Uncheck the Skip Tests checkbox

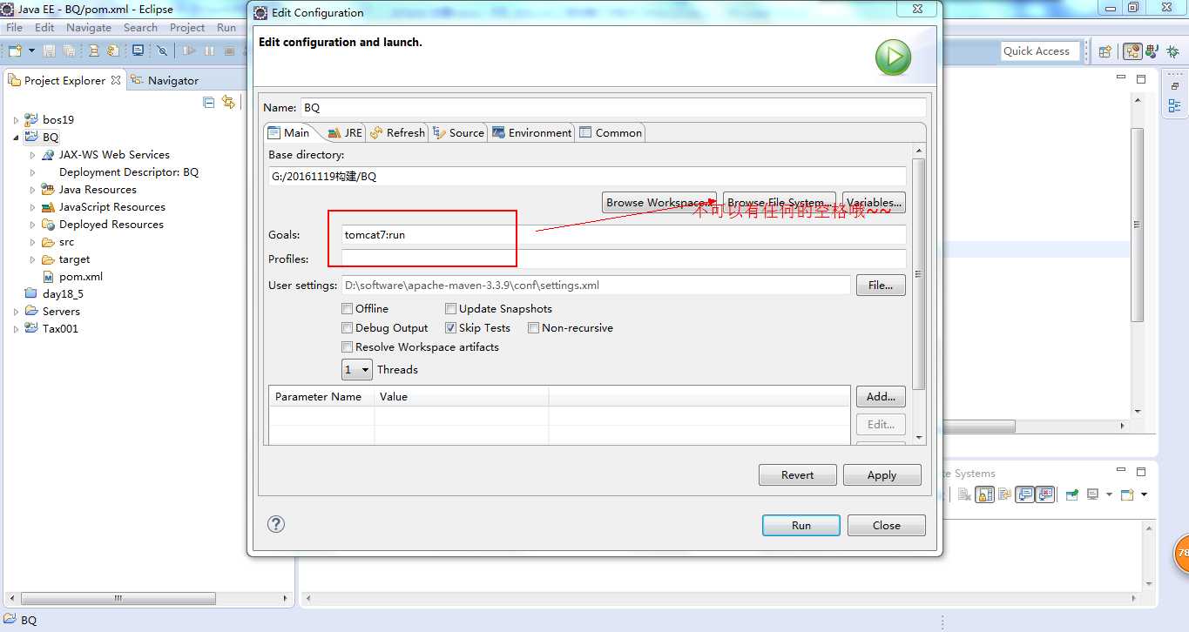(450, 327)
